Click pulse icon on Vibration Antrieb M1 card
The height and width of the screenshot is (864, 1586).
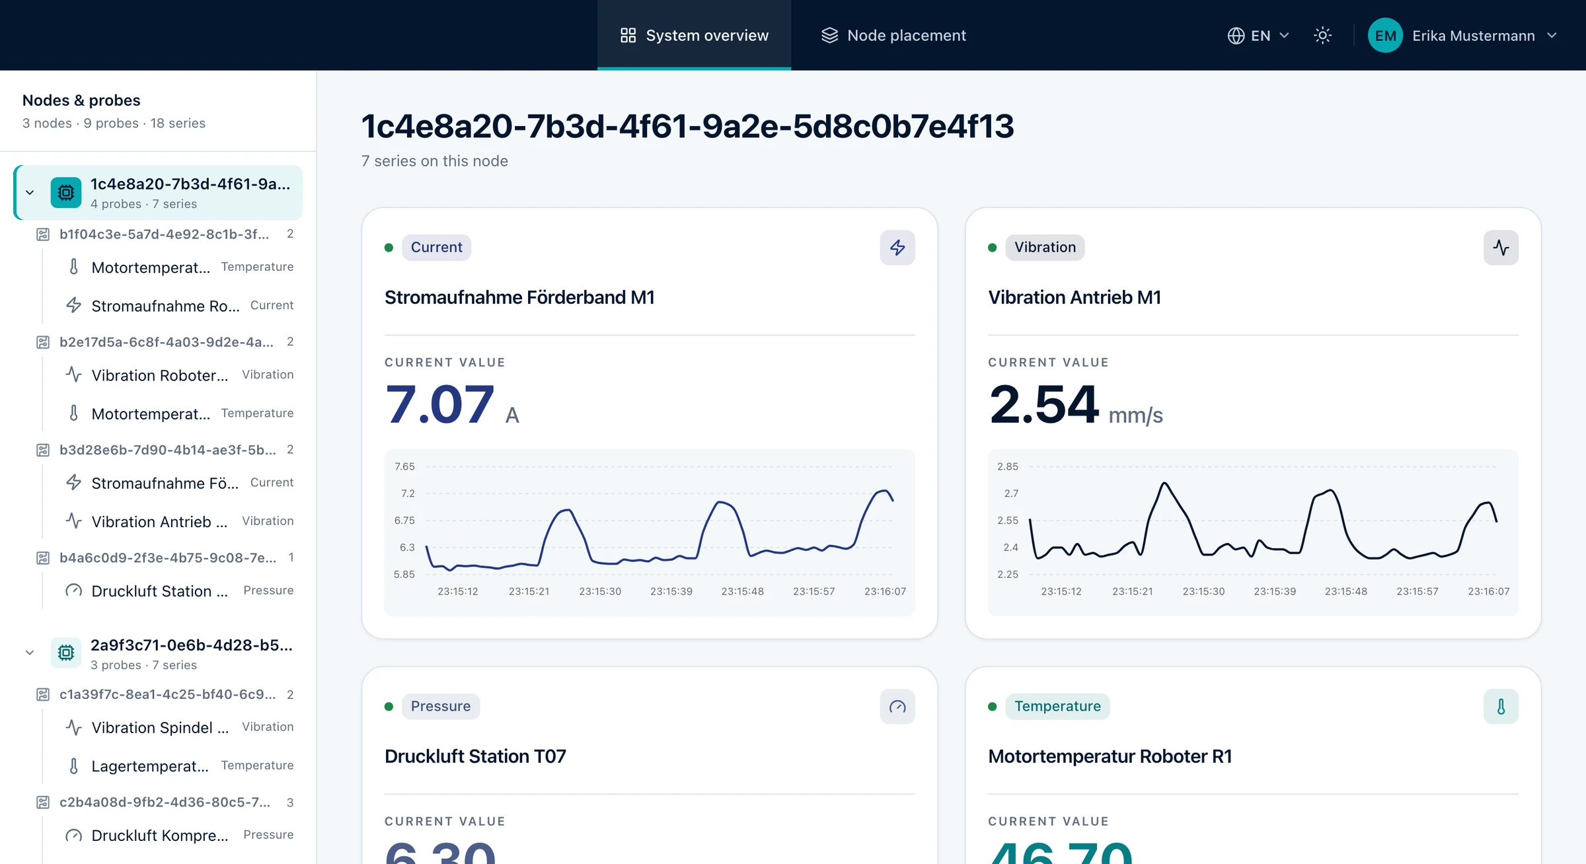[x=1501, y=248]
